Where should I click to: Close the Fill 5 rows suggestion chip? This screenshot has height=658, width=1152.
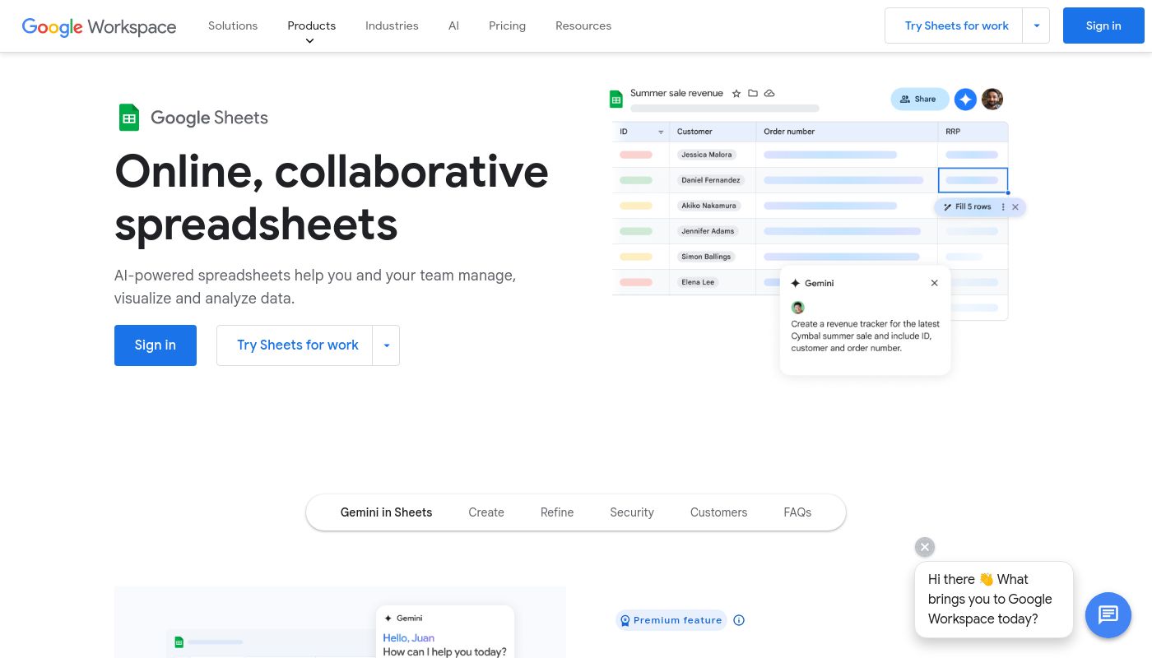[1015, 207]
